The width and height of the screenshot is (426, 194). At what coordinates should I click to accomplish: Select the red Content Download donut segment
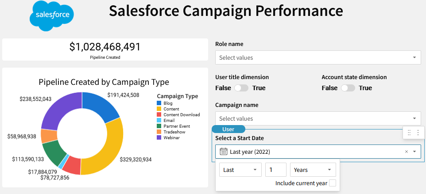[72, 165]
